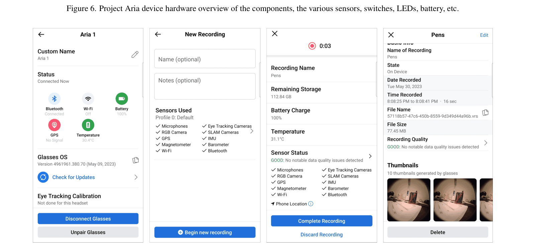The height and width of the screenshot is (252, 541).
Task: Select the 'Profile 0: Default' text
Action: (174, 118)
